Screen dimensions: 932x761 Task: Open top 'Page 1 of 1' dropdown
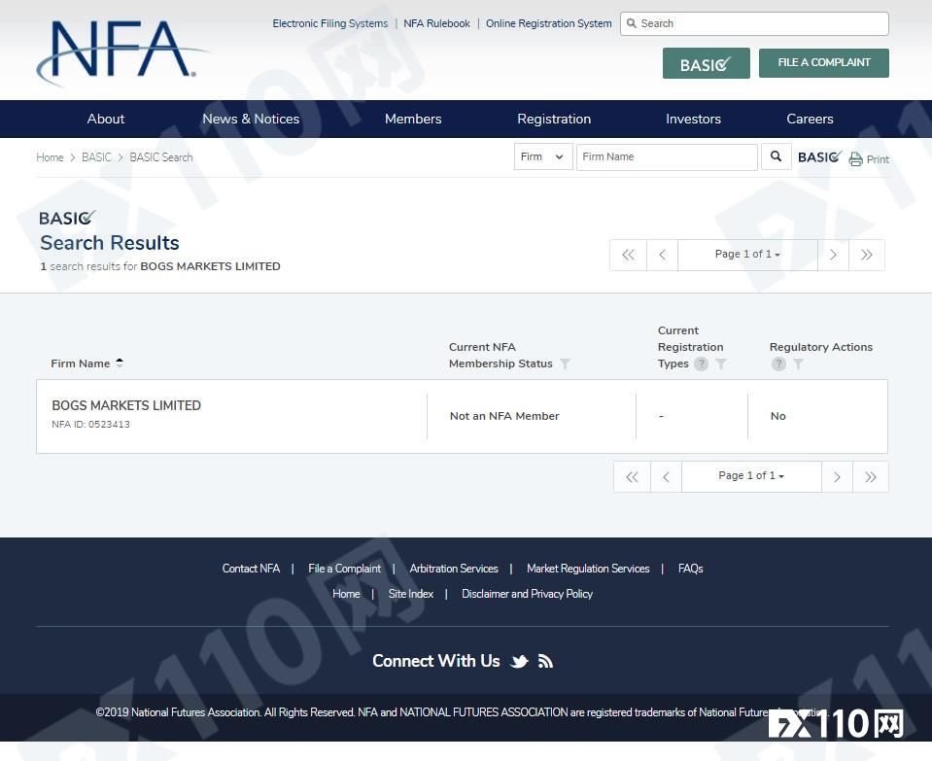747,255
